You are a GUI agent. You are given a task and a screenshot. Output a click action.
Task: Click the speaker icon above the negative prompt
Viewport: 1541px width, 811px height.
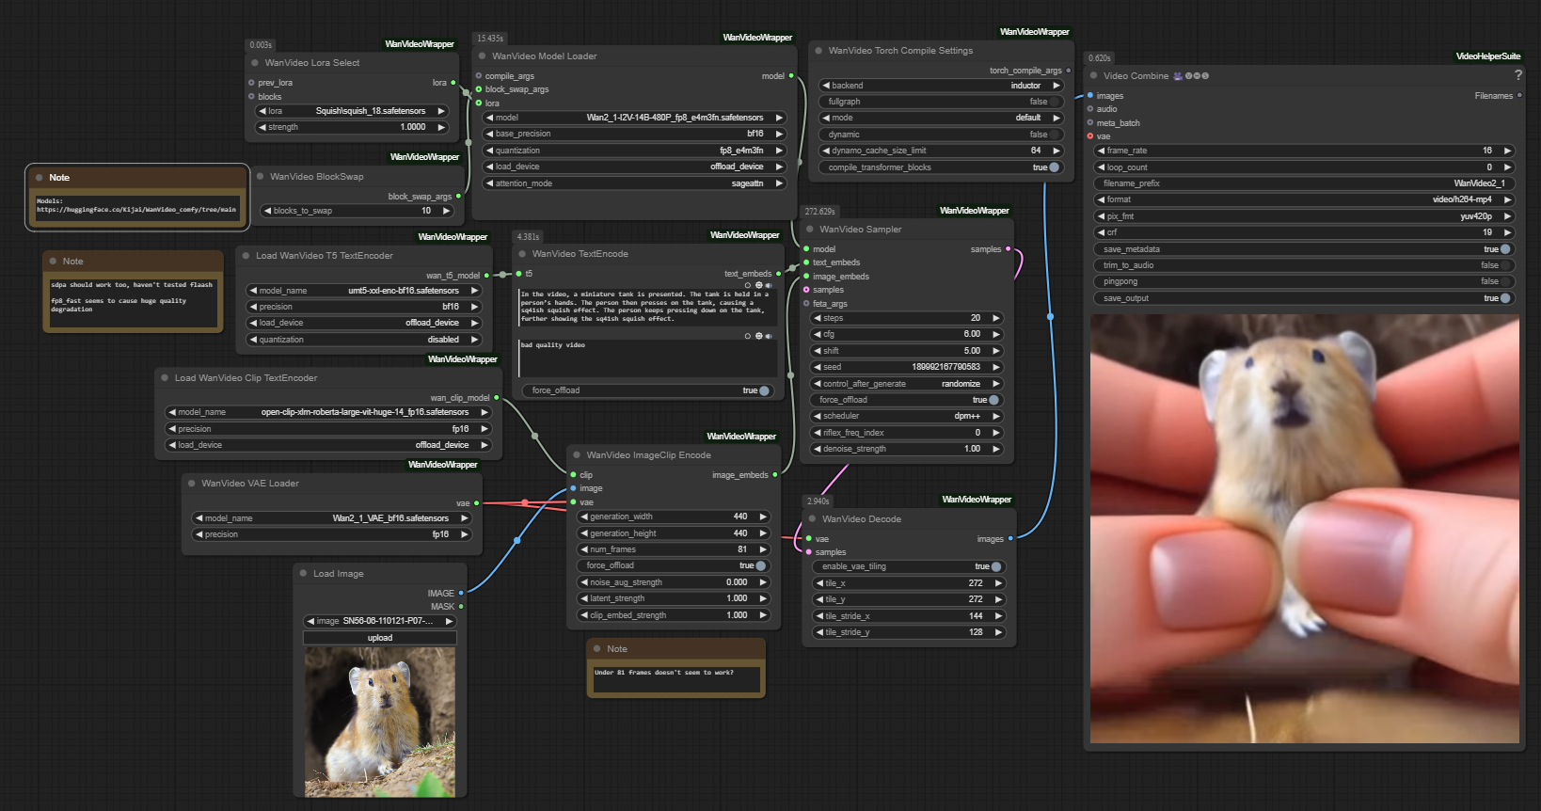pos(769,336)
